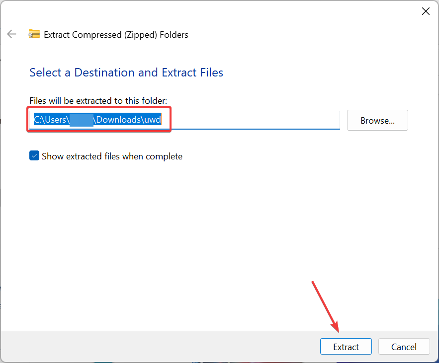Close the Extract Compressed Folders dialog

[426, 11]
